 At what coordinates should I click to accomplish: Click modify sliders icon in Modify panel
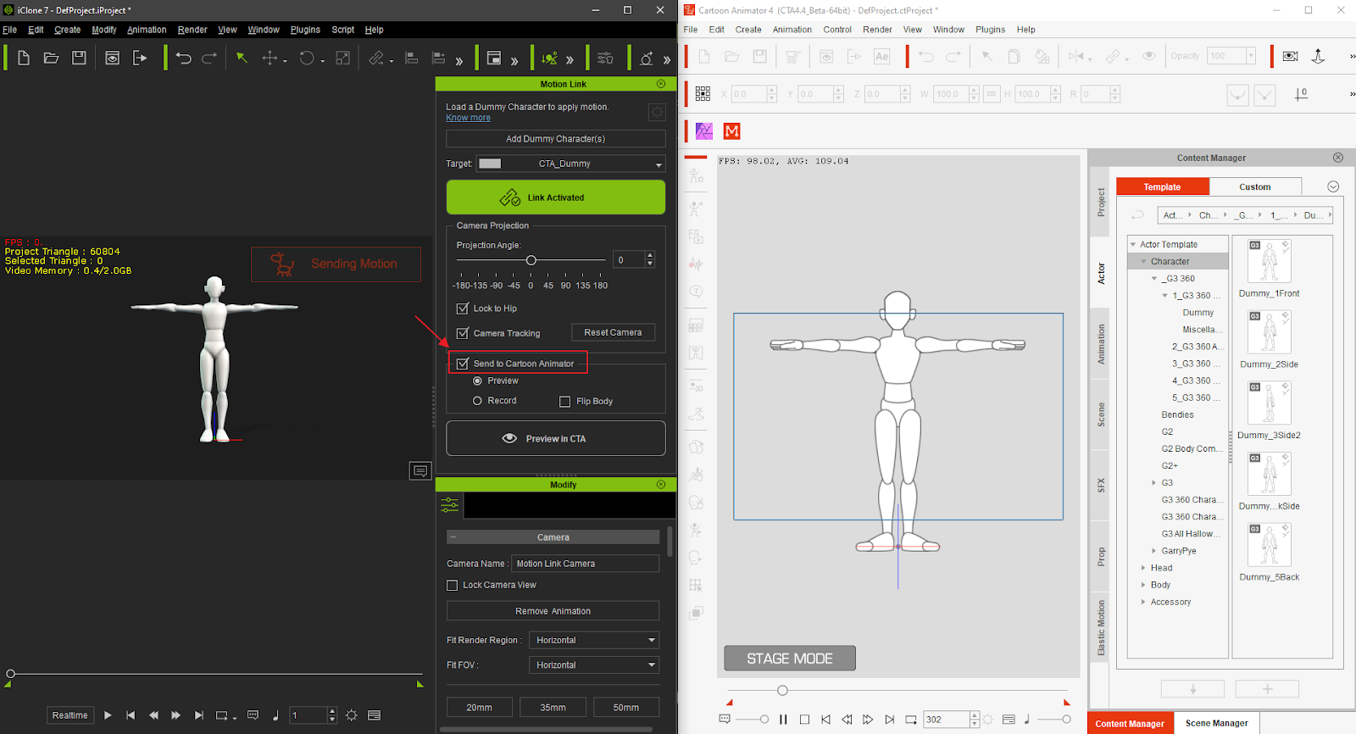(x=450, y=504)
